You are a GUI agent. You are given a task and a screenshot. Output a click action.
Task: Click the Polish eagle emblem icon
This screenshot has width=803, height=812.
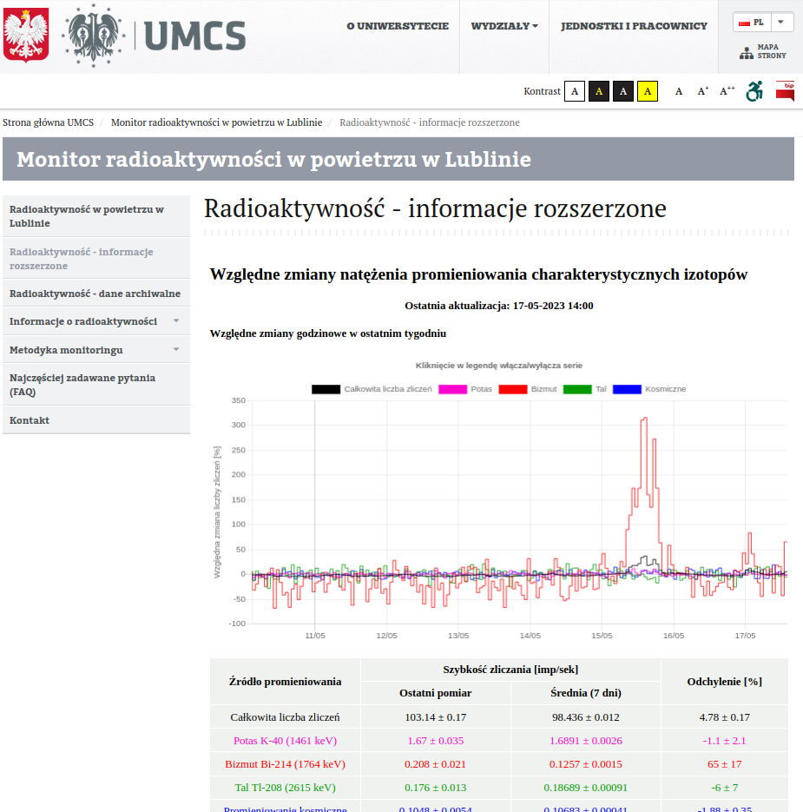(x=26, y=35)
